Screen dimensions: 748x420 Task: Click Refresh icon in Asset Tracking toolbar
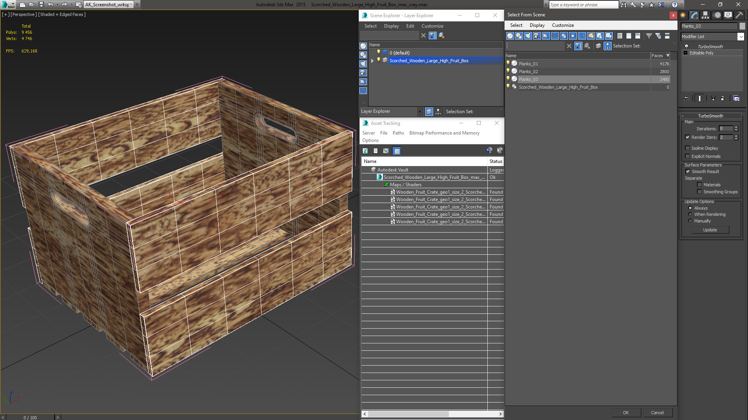(x=365, y=151)
